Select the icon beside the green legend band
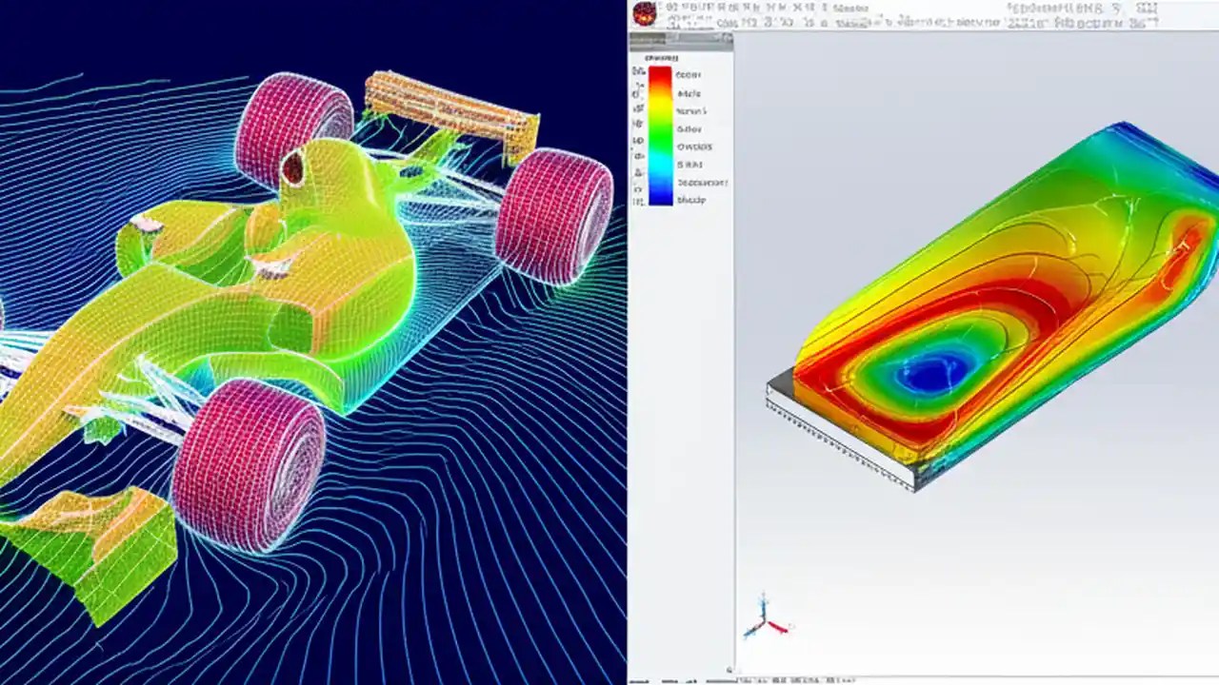Viewport: 1219px width, 685px height. point(639,139)
